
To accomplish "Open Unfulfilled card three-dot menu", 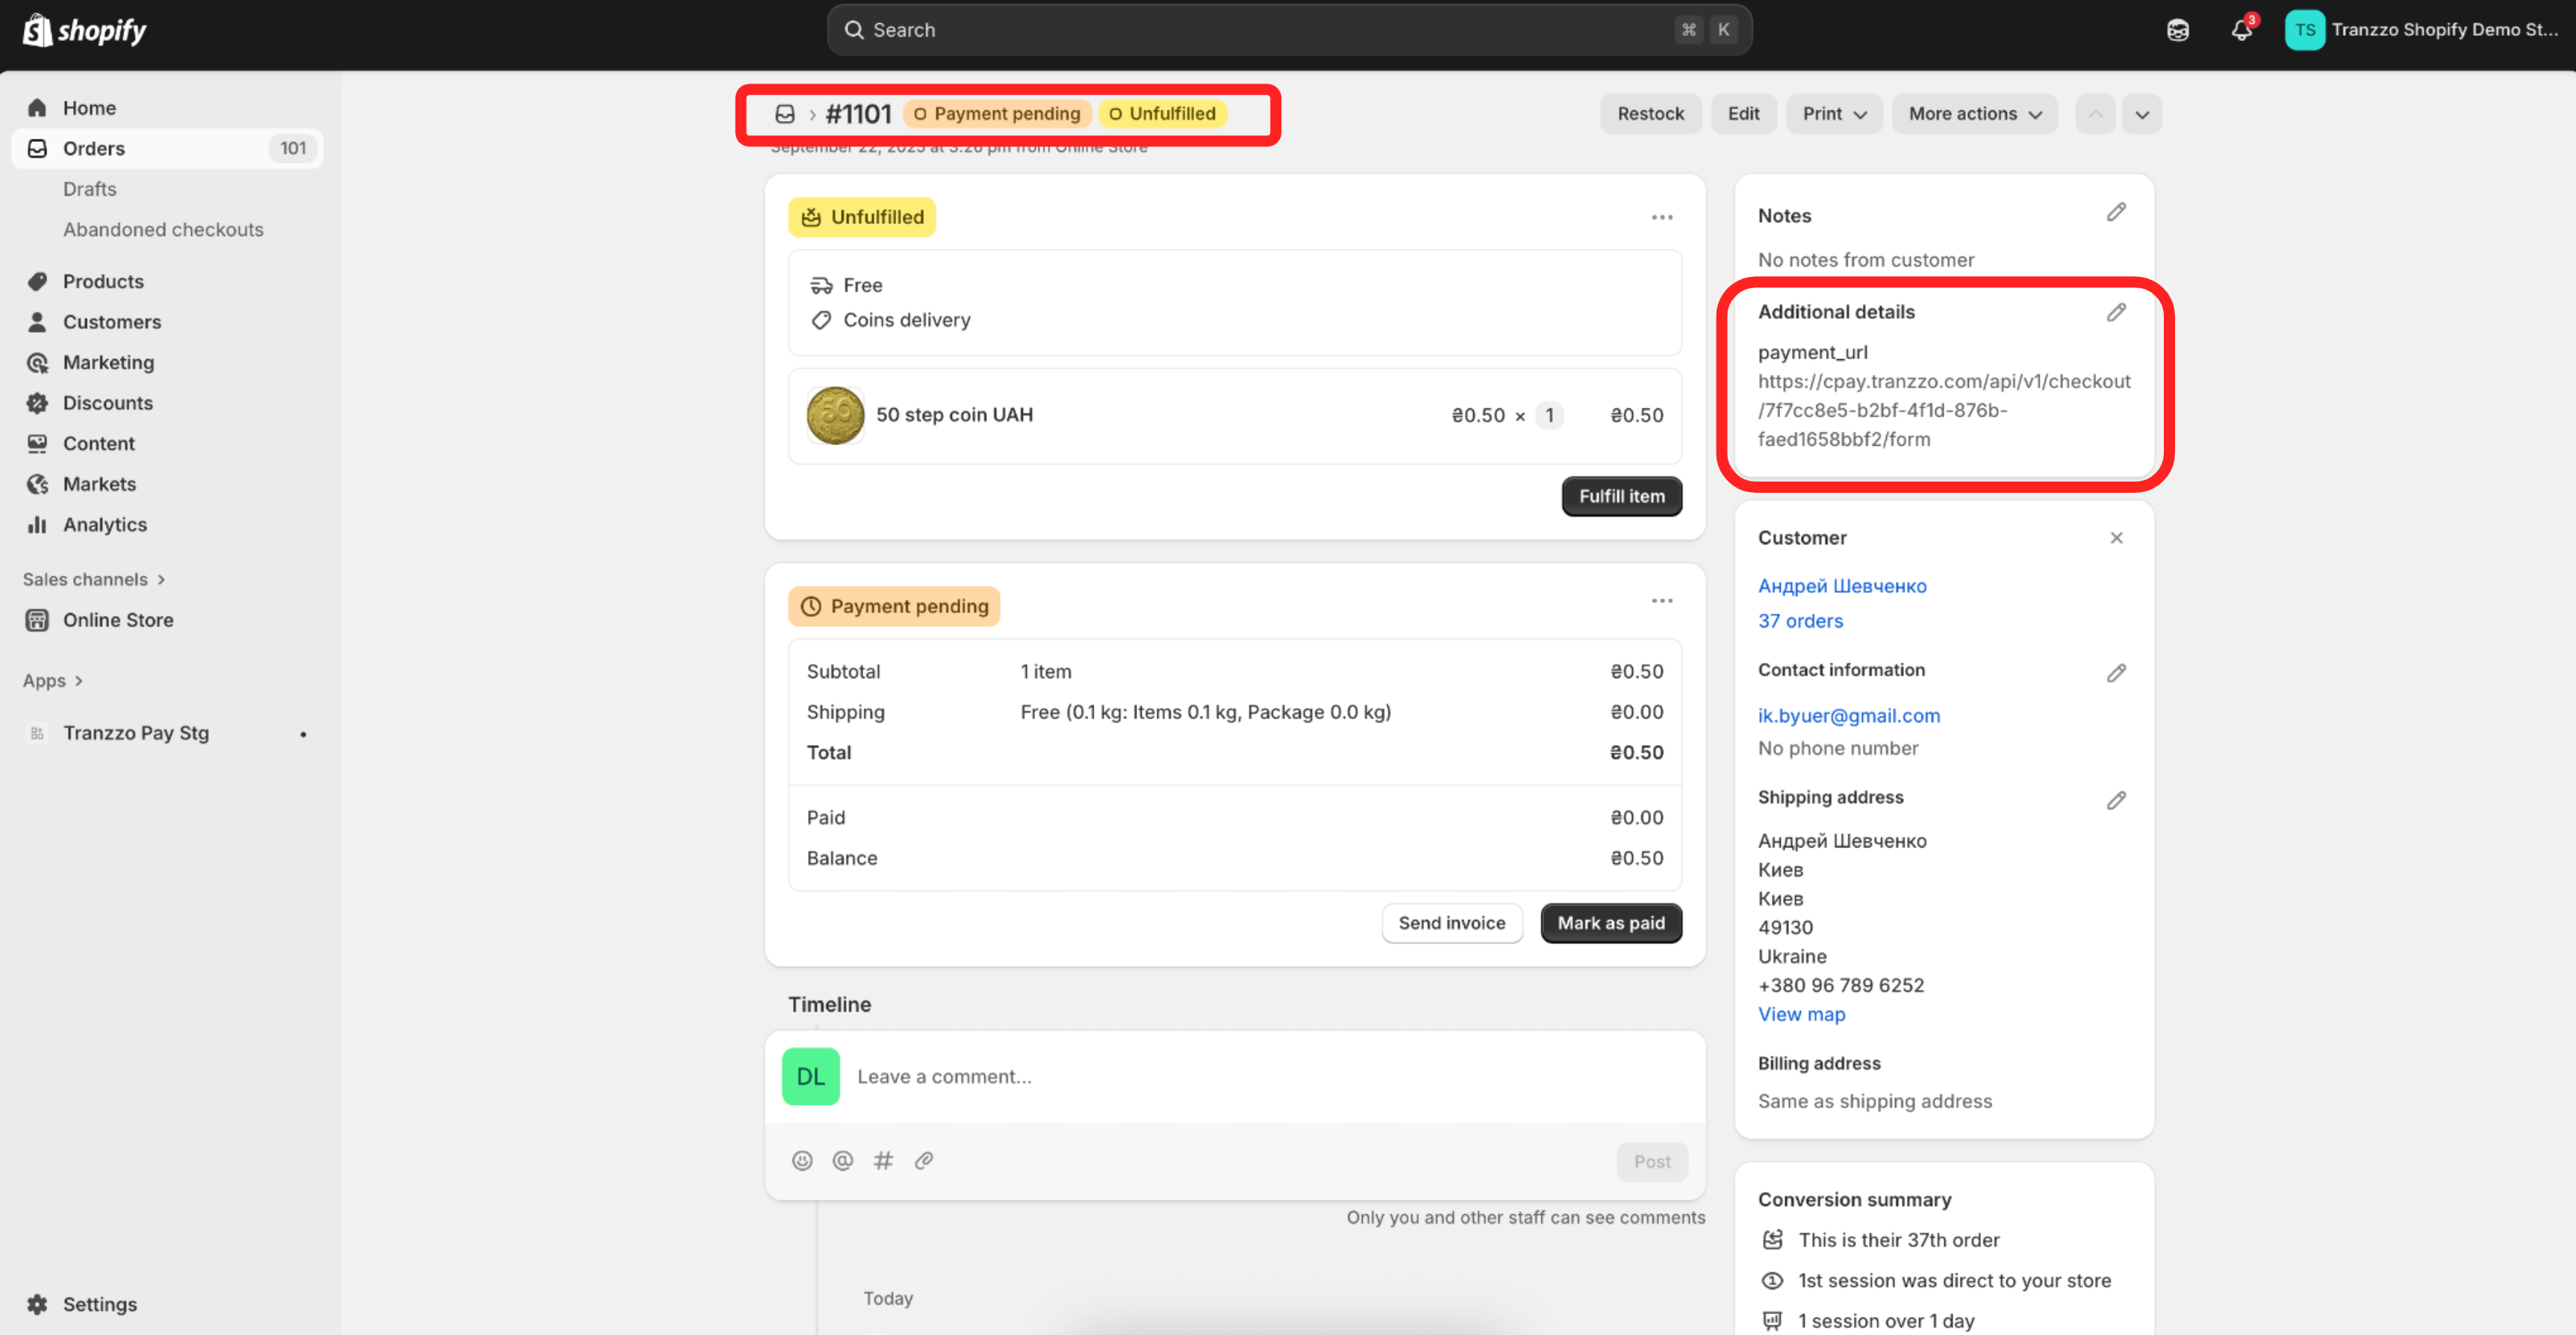I will point(1662,217).
